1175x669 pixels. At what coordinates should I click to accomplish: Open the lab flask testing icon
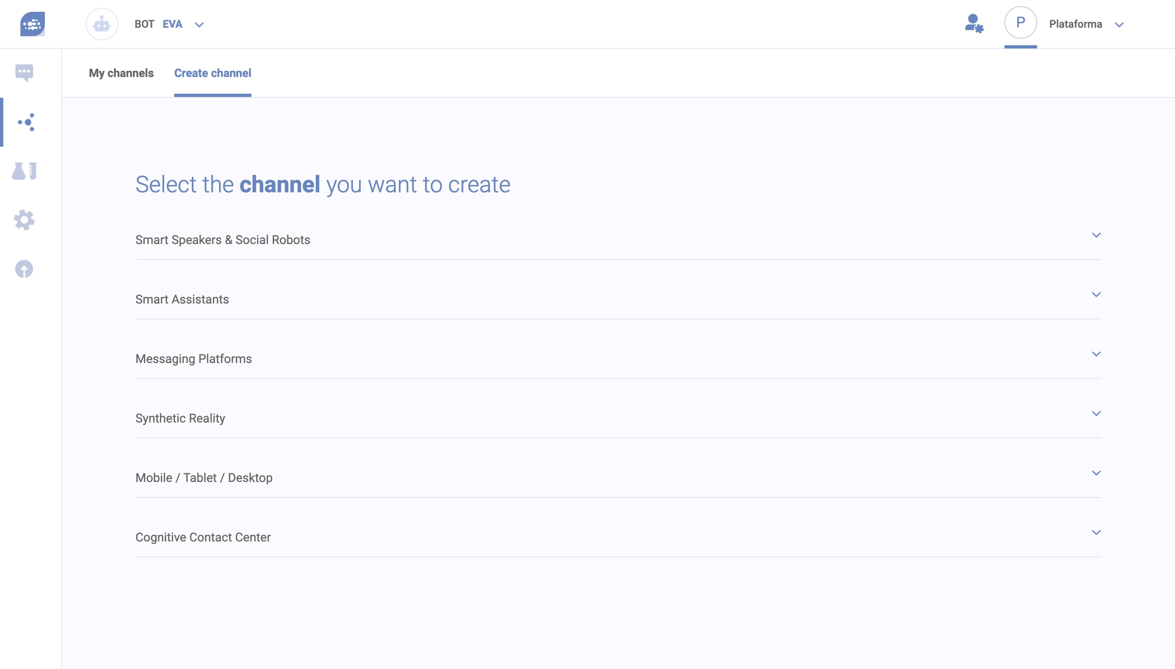coord(24,171)
